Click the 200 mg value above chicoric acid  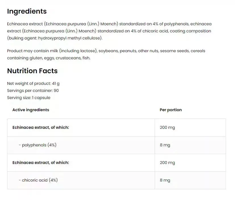tap(167, 163)
